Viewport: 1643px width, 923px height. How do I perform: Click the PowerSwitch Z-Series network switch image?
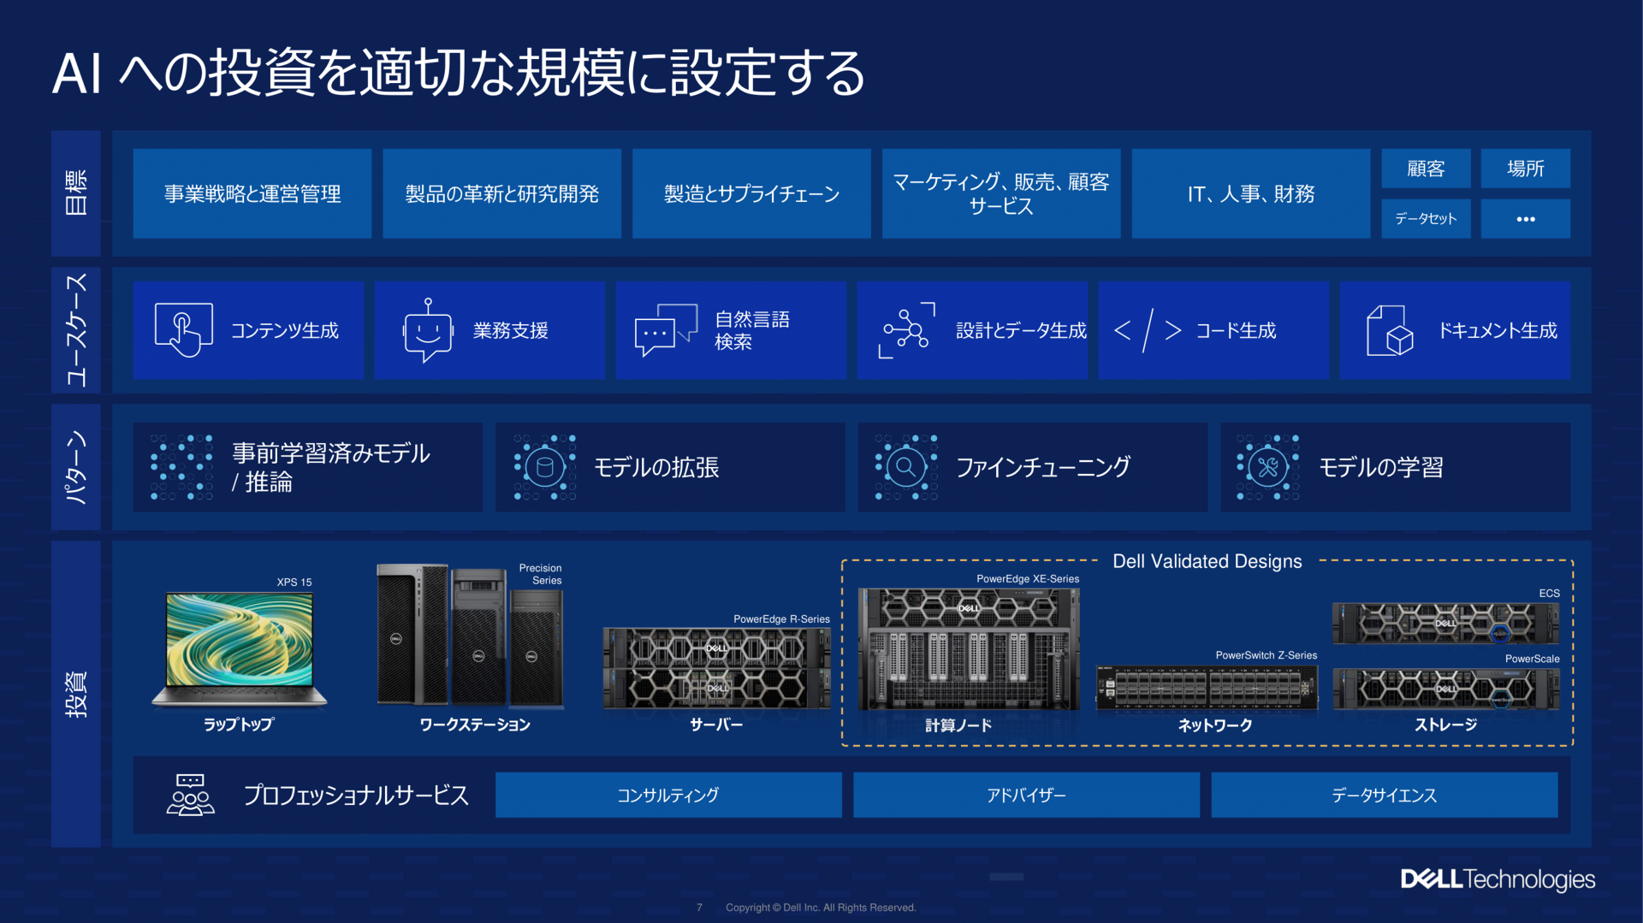(x=1207, y=688)
